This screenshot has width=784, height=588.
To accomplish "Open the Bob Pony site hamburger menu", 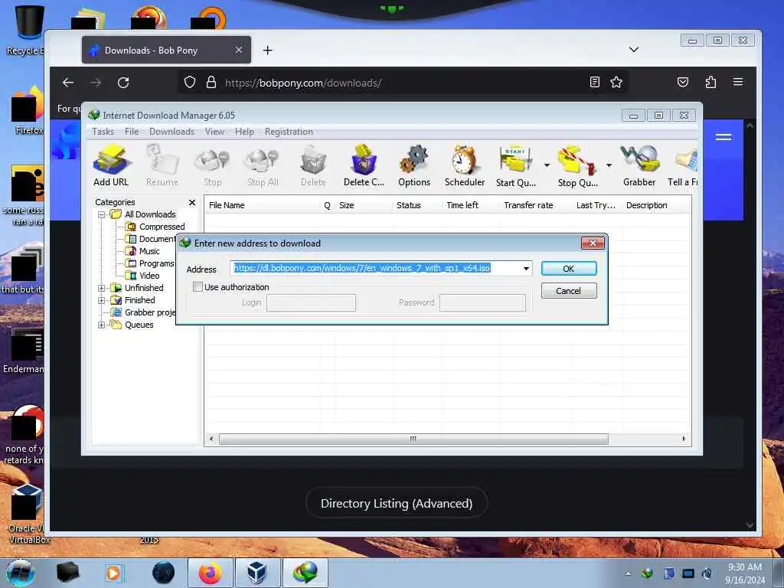I will [724, 137].
